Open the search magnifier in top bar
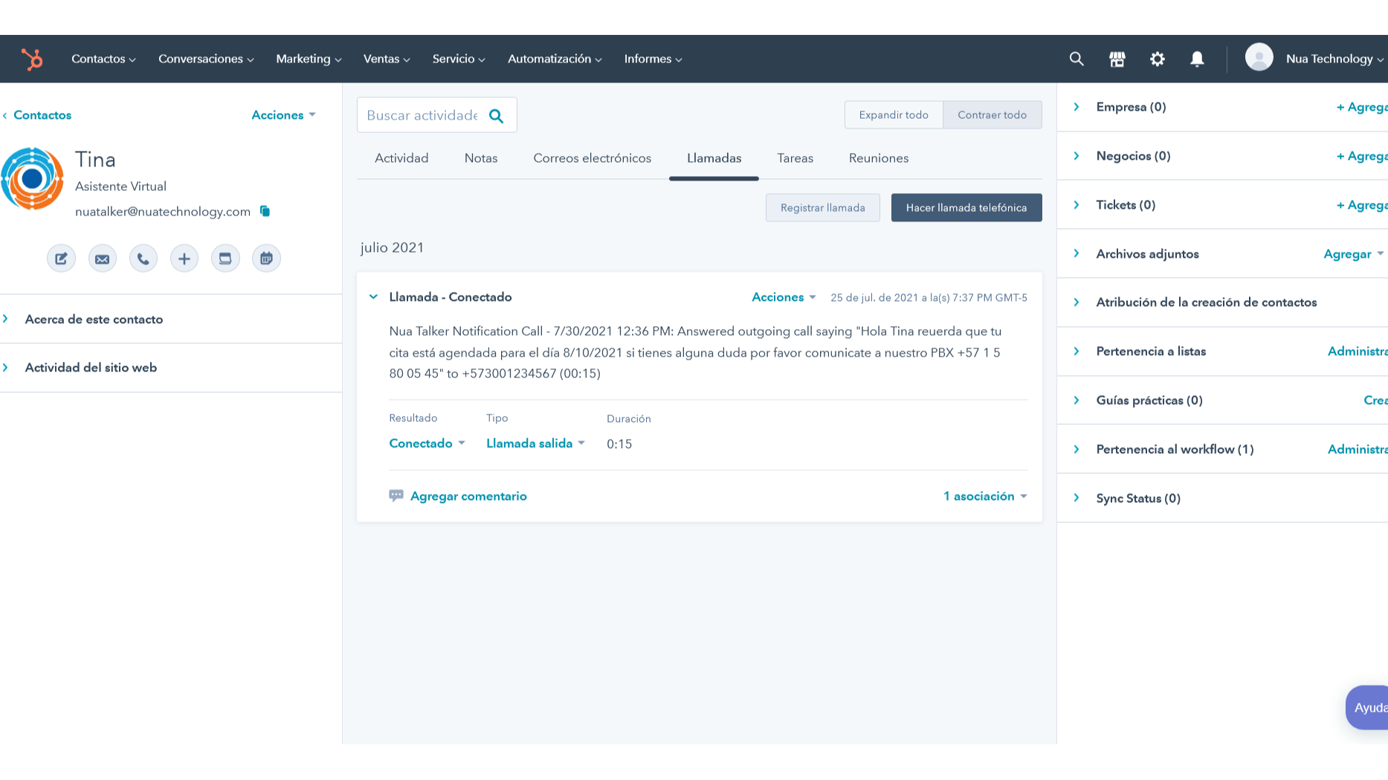Screen dimensions: 1388x780 (x=1076, y=59)
